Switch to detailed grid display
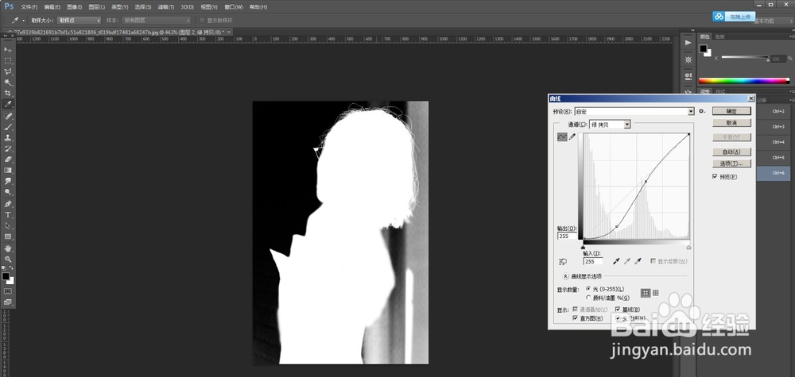 (656, 293)
